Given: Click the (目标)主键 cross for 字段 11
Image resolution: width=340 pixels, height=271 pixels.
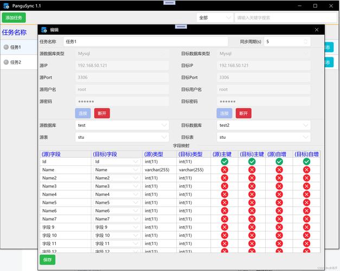Looking at the screenshot, I should (x=252, y=244).
